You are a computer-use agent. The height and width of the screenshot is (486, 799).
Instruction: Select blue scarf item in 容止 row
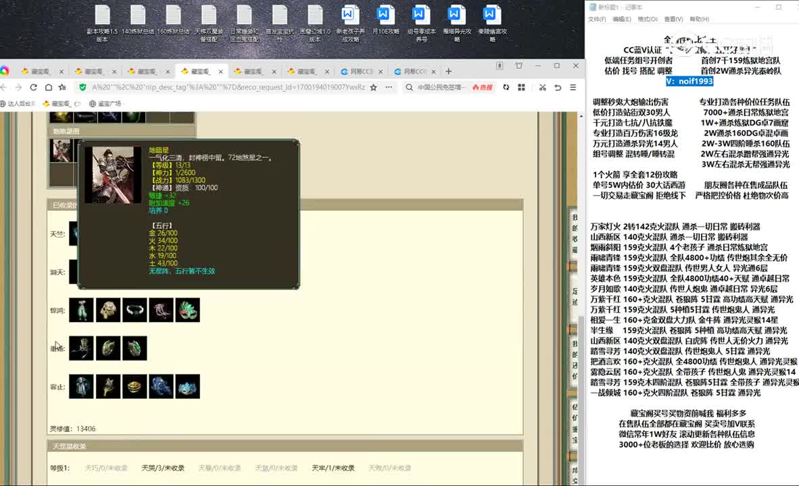coord(161,386)
